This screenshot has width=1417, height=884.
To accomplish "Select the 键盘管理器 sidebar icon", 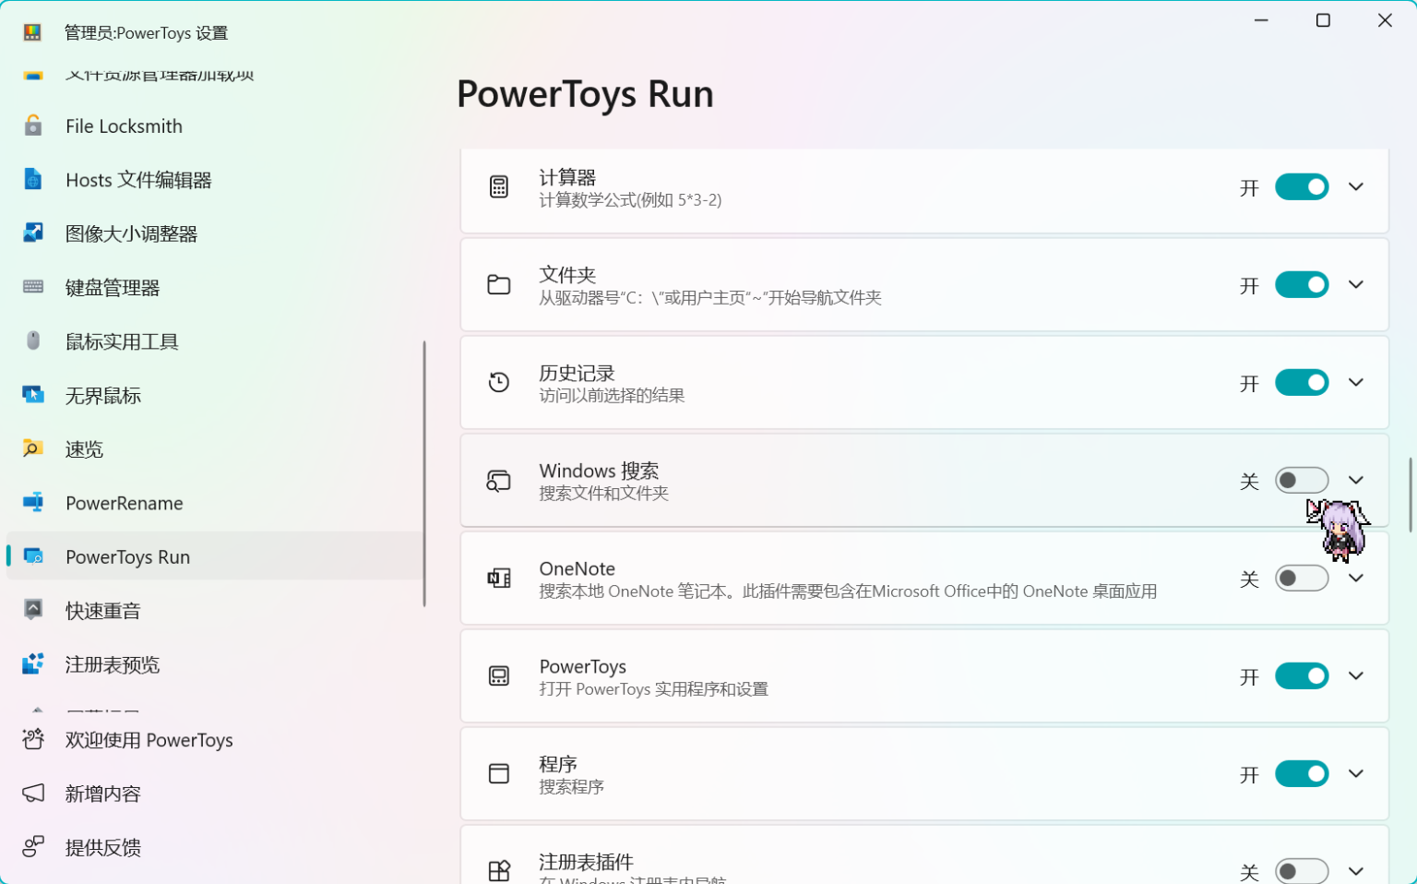I will 33,287.
